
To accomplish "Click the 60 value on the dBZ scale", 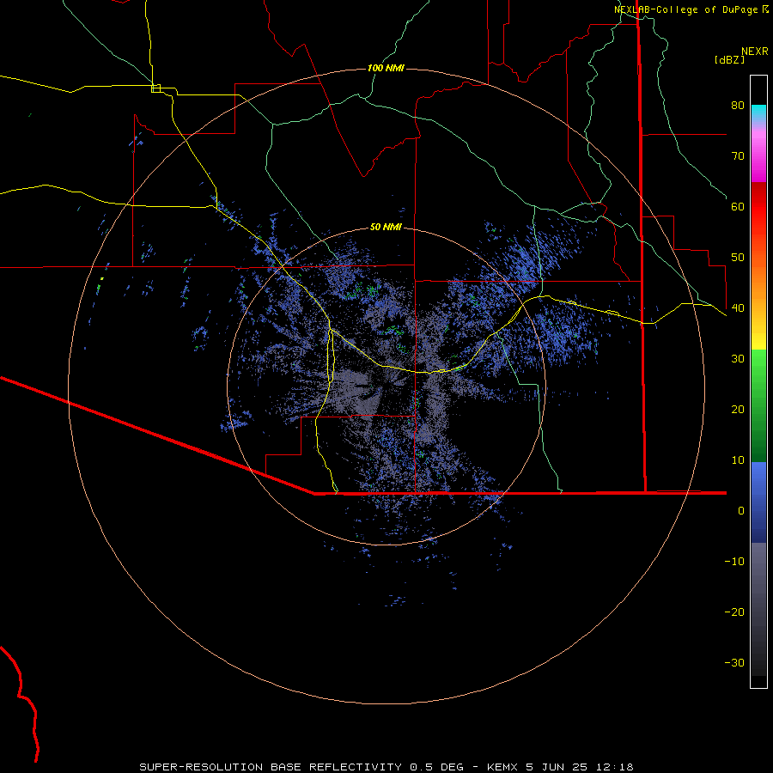I will [x=738, y=207].
